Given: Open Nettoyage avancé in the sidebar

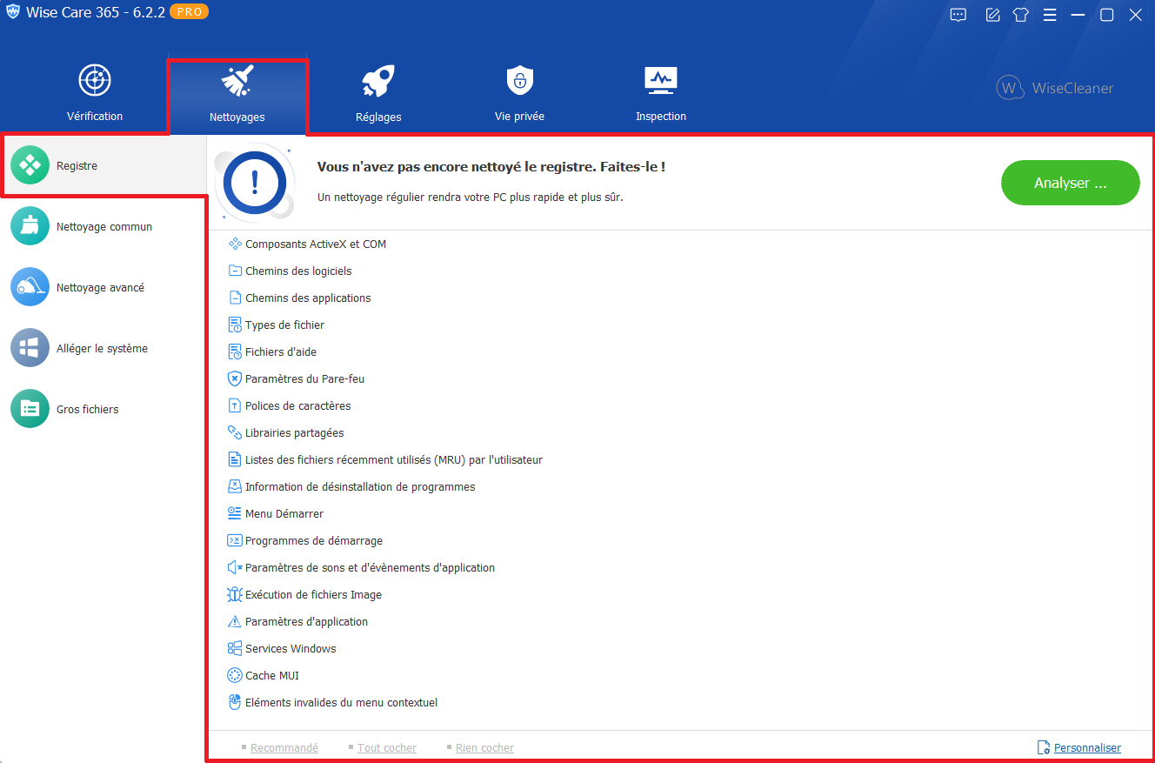Looking at the screenshot, I should click(x=103, y=287).
